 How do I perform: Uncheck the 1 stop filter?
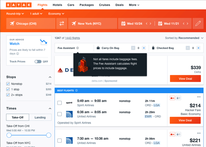click(x=8, y=89)
